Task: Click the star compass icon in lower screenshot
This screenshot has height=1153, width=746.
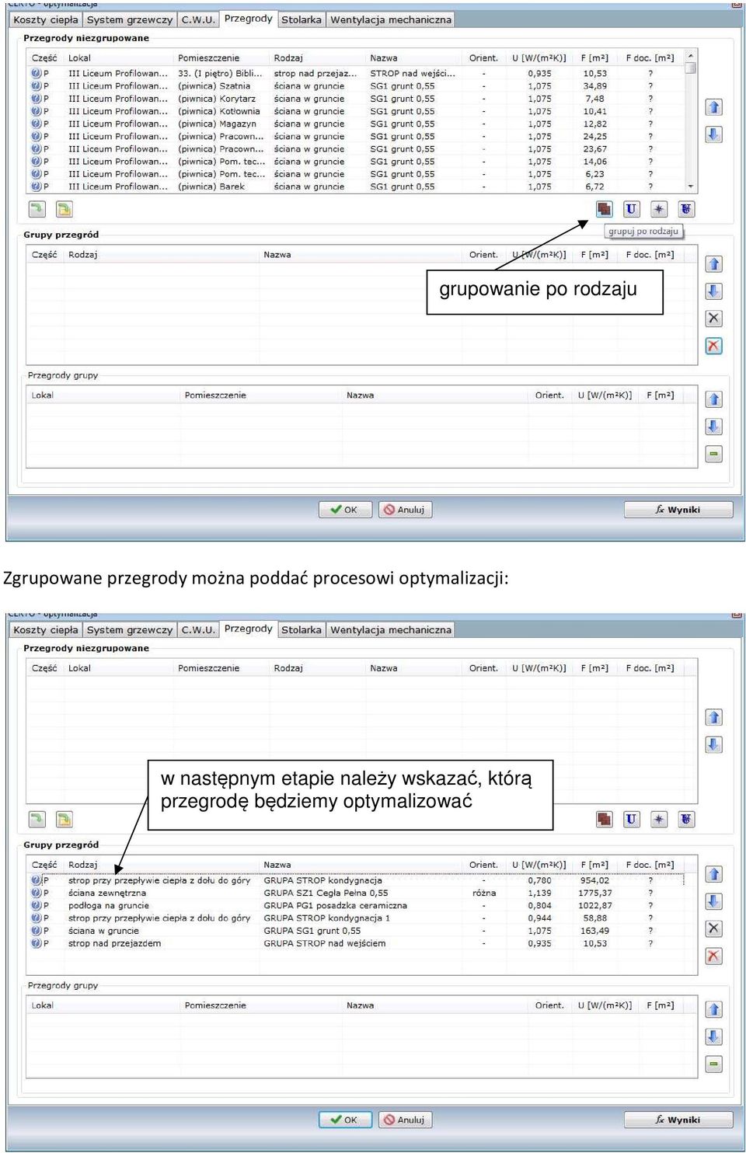Action: pyautogui.click(x=659, y=819)
